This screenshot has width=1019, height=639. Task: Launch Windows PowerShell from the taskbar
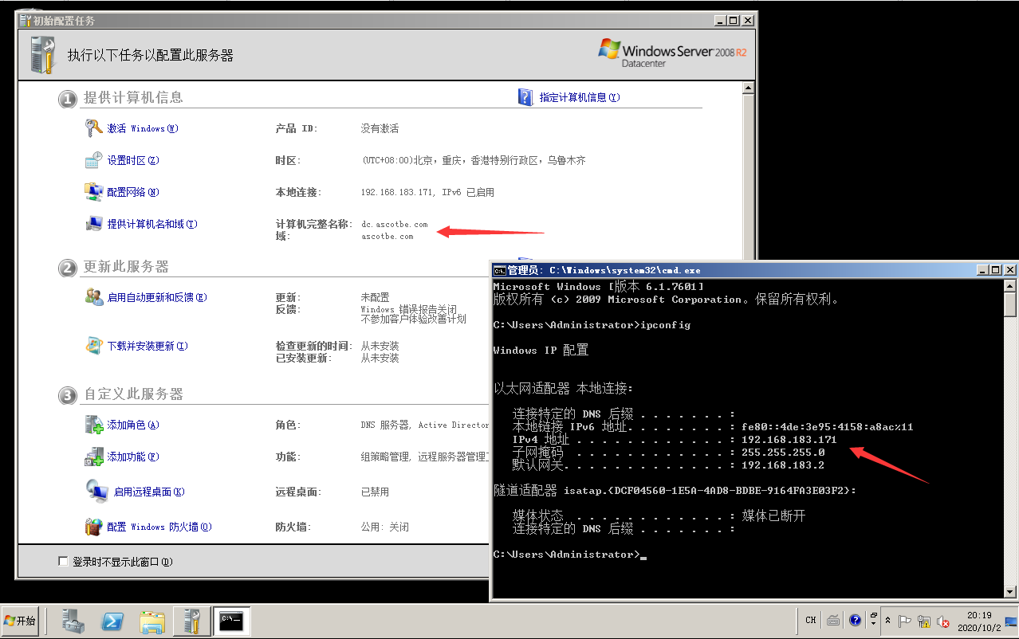pos(112,621)
